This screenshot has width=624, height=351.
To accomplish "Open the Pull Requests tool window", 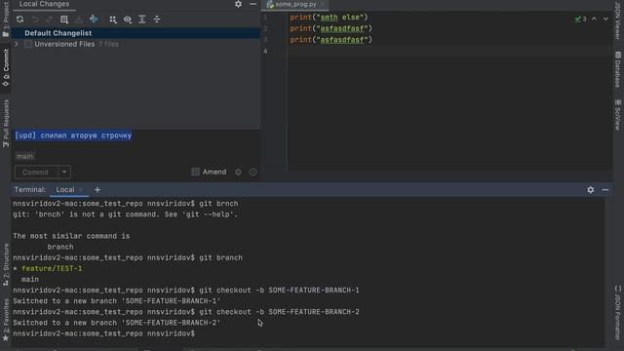I will pos(6,124).
